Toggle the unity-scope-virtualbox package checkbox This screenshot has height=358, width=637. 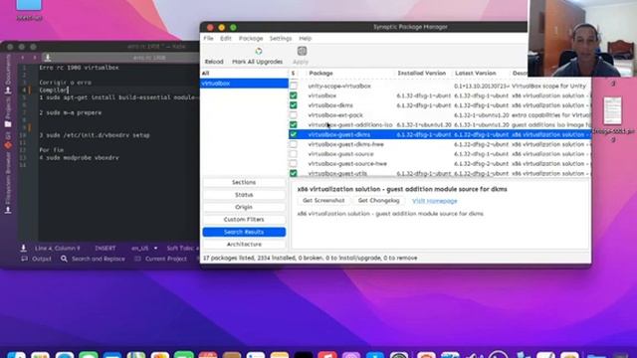coord(294,87)
